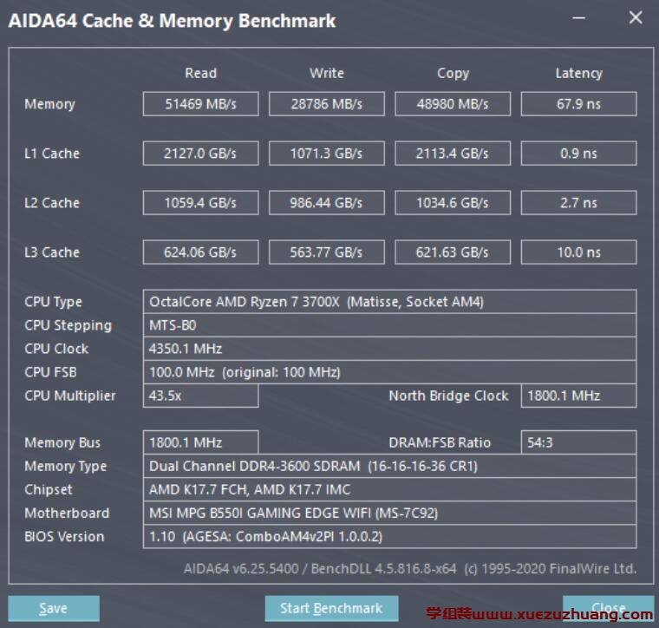Select the DRAM:FSB Ratio 54:3 field

pyautogui.click(x=578, y=442)
